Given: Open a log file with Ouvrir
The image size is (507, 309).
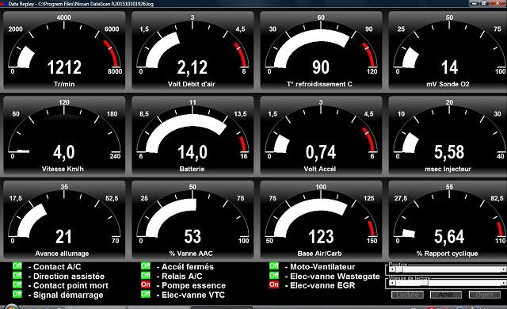Looking at the screenshot, I should coord(485,295).
